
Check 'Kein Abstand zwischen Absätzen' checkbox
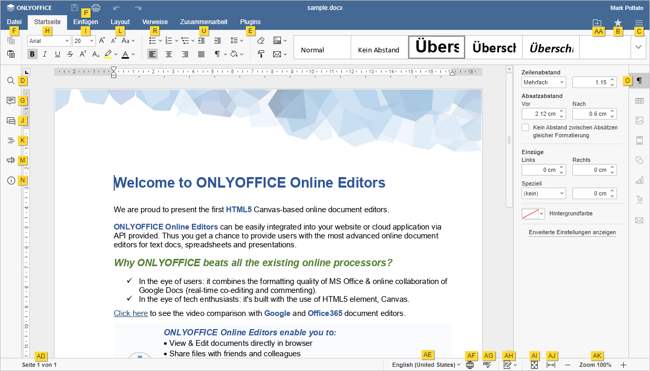pos(525,127)
